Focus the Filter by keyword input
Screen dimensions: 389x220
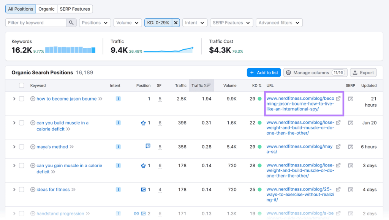pos(36,22)
